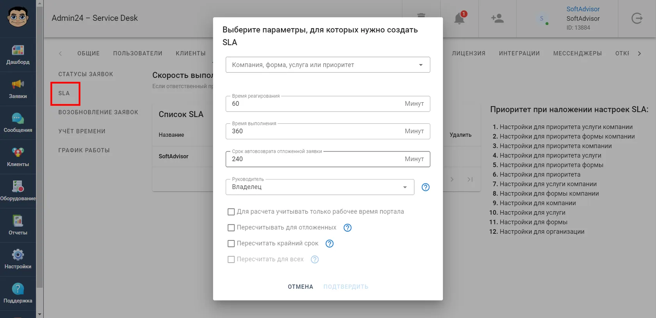Open help icon for Пересчитывать для отложенных

pos(348,228)
